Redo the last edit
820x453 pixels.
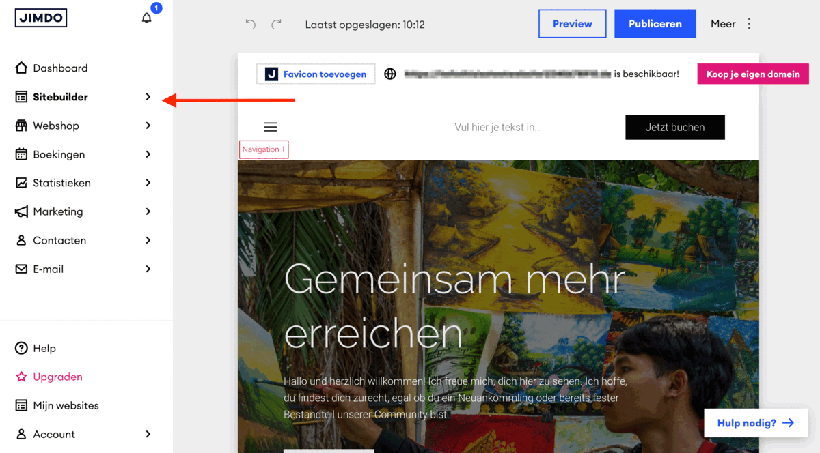click(x=276, y=24)
